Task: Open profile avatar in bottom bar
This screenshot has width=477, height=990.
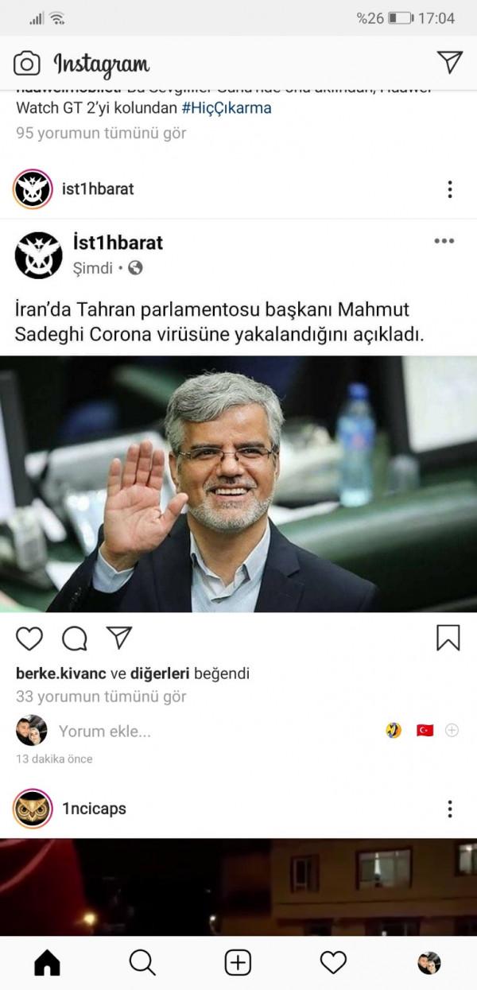Action: pyautogui.click(x=429, y=963)
